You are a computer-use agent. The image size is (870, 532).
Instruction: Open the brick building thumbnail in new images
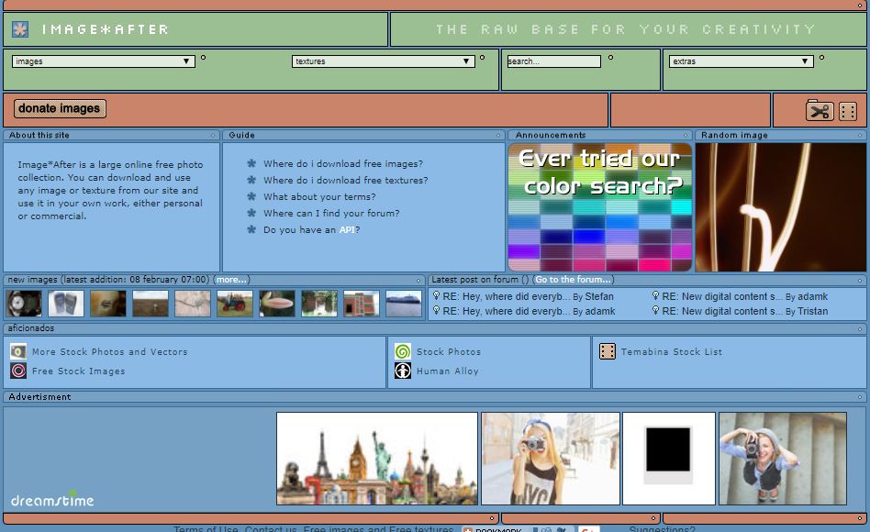[362, 304]
